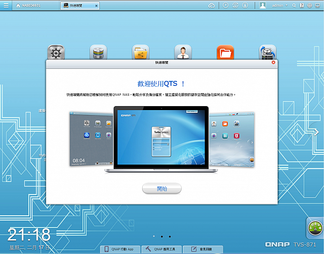Open the resource monitor dashboard gauge
Image resolution: width=324 pixels, height=254 pixels.
coord(315,228)
